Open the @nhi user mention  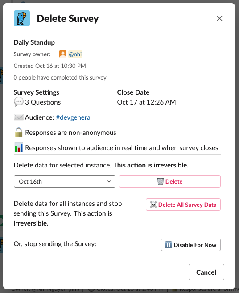tap(75, 54)
